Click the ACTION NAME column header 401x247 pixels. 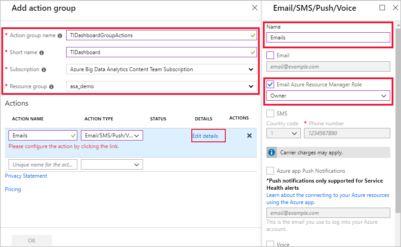28,119
